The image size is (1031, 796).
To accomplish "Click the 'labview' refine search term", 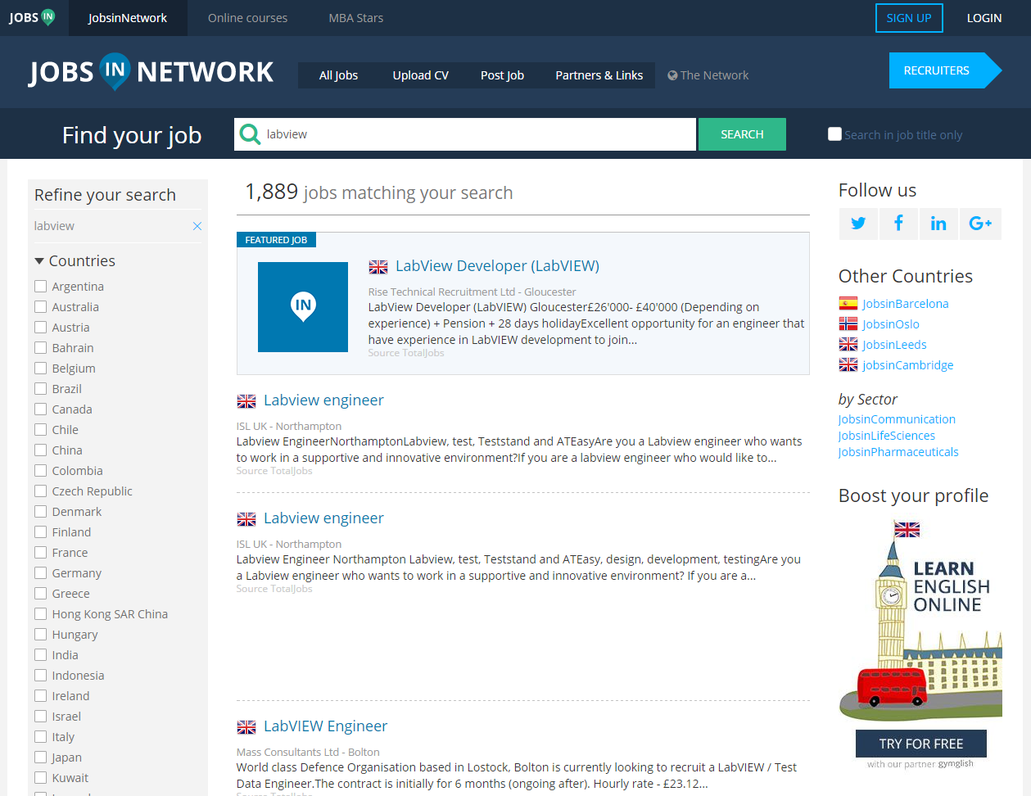I will pos(54,226).
